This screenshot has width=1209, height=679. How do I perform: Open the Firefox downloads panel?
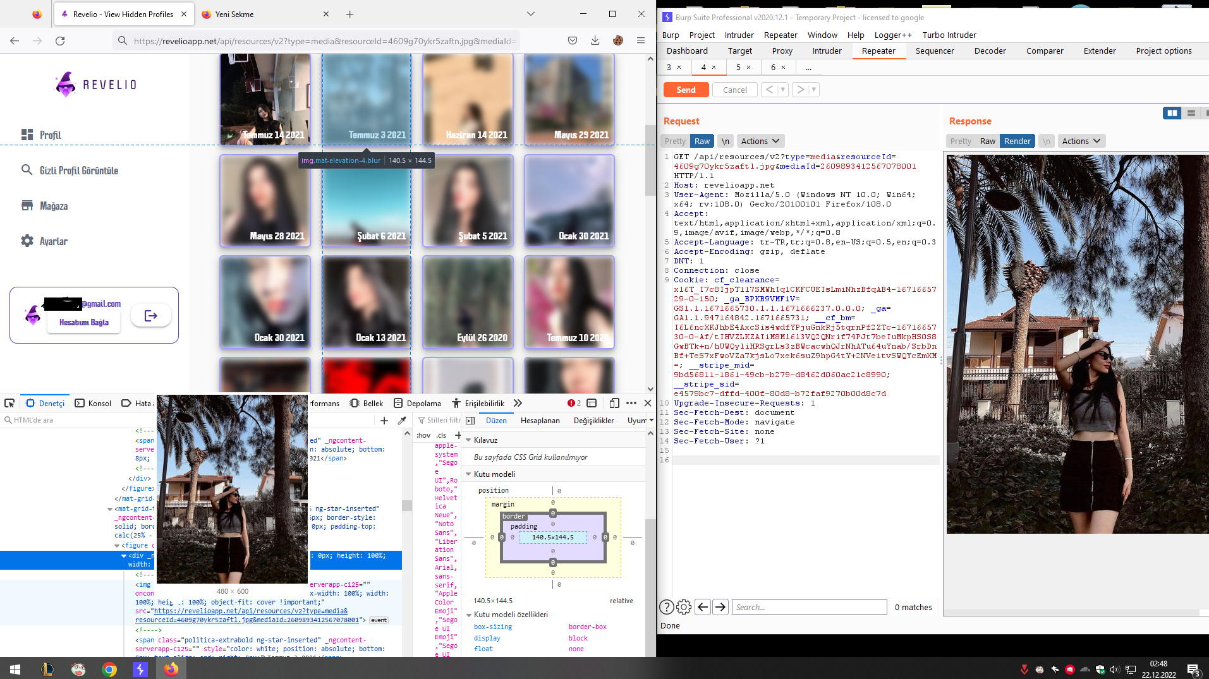(595, 41)
